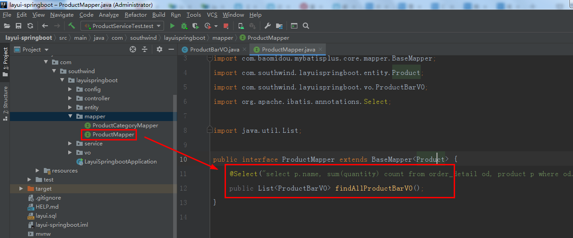The width and height of the screenshot is (573, 238).
Task: Click the Search Everywhere magnifier icon
Action: tap(306, 26)
